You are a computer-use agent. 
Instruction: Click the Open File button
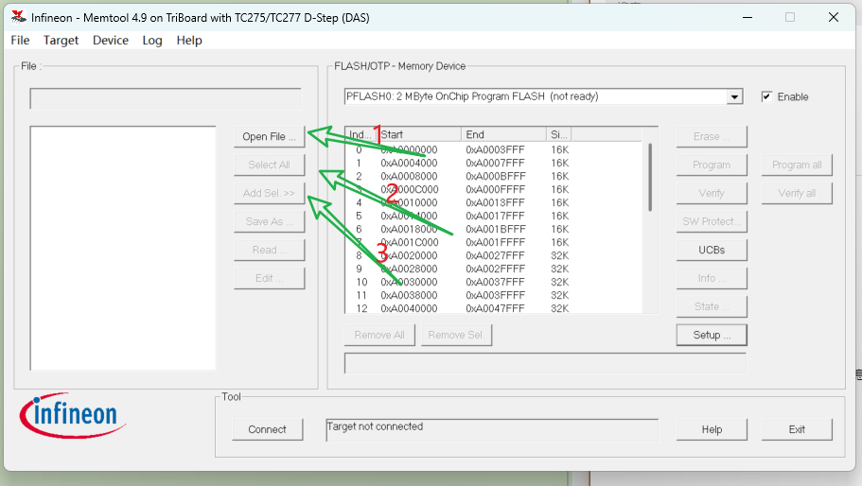coord(270,136)
